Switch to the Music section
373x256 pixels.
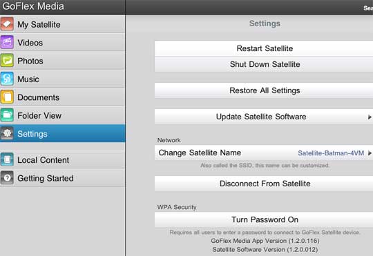(x=63, y=79)
